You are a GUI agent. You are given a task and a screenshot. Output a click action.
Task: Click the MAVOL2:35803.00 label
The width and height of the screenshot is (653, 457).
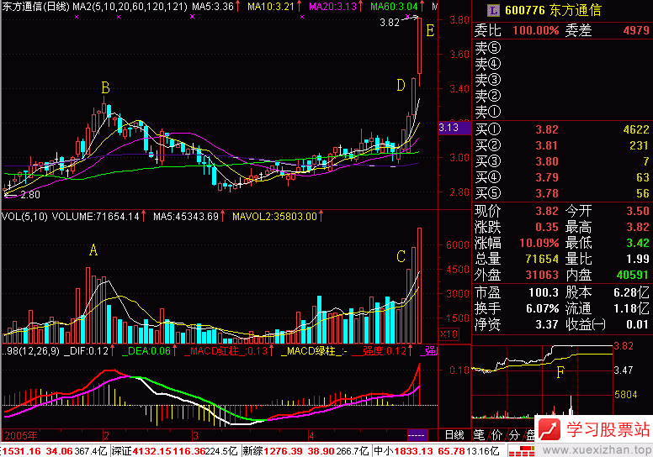274,216
